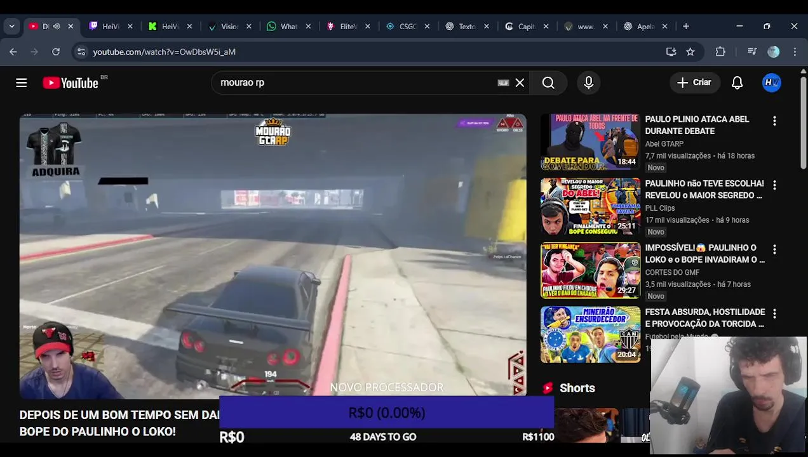This screenshot has width=808, height=457.
Task: Open the Chrome profile avatar
Action: tap(774, 52)
